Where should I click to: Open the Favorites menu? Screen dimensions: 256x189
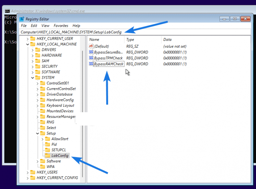pos(61,26)
